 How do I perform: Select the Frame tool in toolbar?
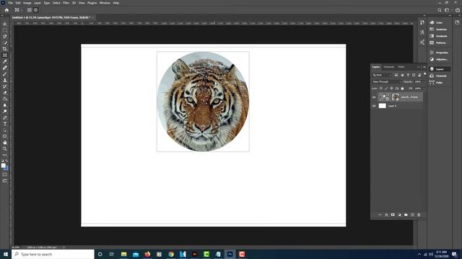5,55
